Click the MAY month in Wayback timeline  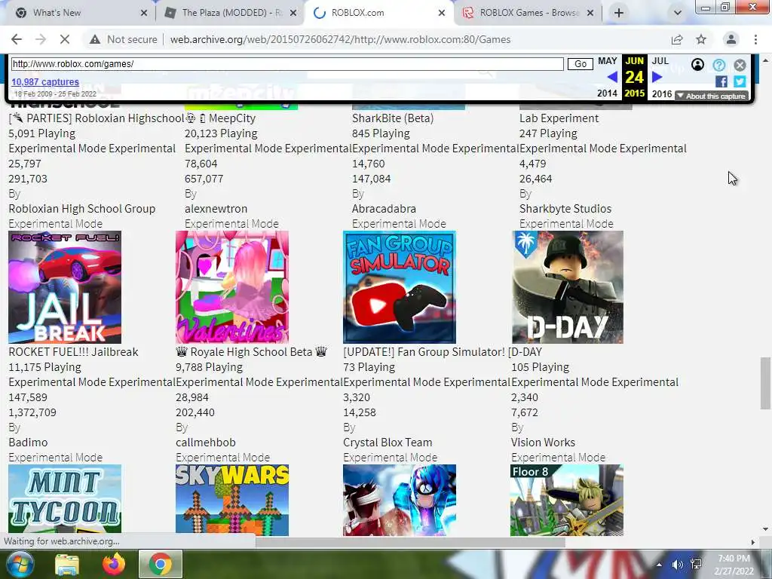click(608, 61)
